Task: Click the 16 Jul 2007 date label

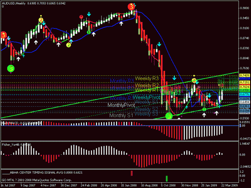Action: [8, 186]
